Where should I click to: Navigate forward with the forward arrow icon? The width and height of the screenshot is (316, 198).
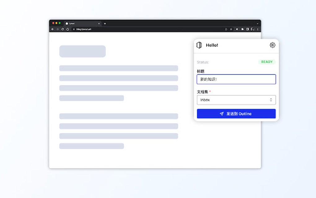coord(57,29)
